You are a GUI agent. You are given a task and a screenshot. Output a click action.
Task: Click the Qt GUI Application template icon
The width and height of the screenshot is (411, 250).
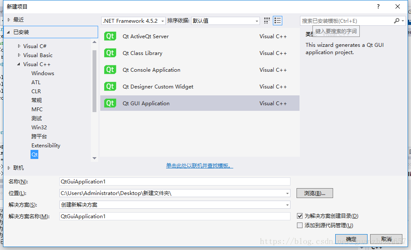point(110,103)
